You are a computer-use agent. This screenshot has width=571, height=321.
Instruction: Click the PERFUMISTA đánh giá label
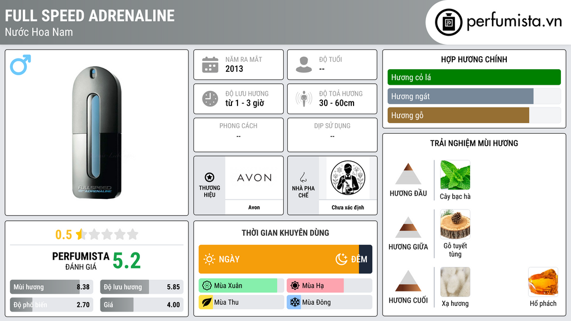(x=81, y=261)
